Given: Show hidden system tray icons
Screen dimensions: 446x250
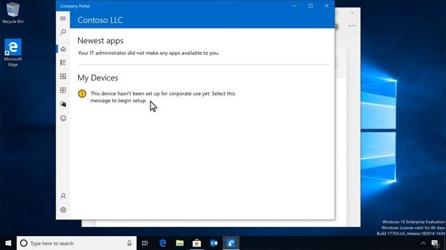Looking at the screenshot, I should (x=423, y=243).
